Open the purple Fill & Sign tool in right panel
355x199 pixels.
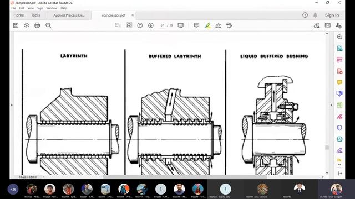coord(339,150)
